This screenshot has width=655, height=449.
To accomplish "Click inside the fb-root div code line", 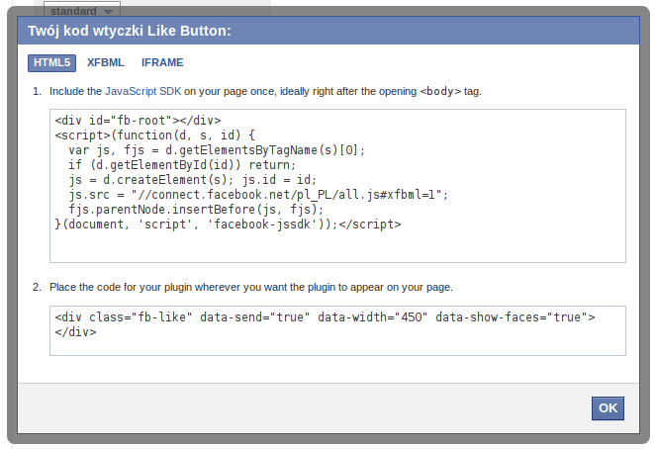I will point(138,121).
